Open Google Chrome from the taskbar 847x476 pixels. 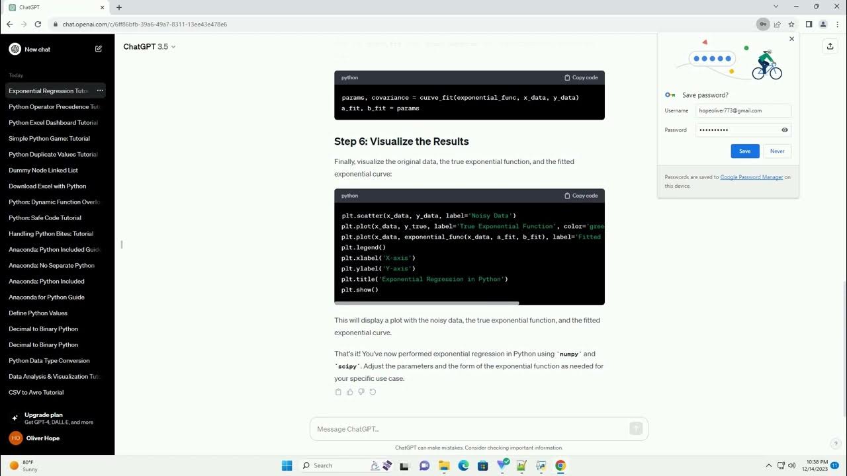(x=560, y=465)
